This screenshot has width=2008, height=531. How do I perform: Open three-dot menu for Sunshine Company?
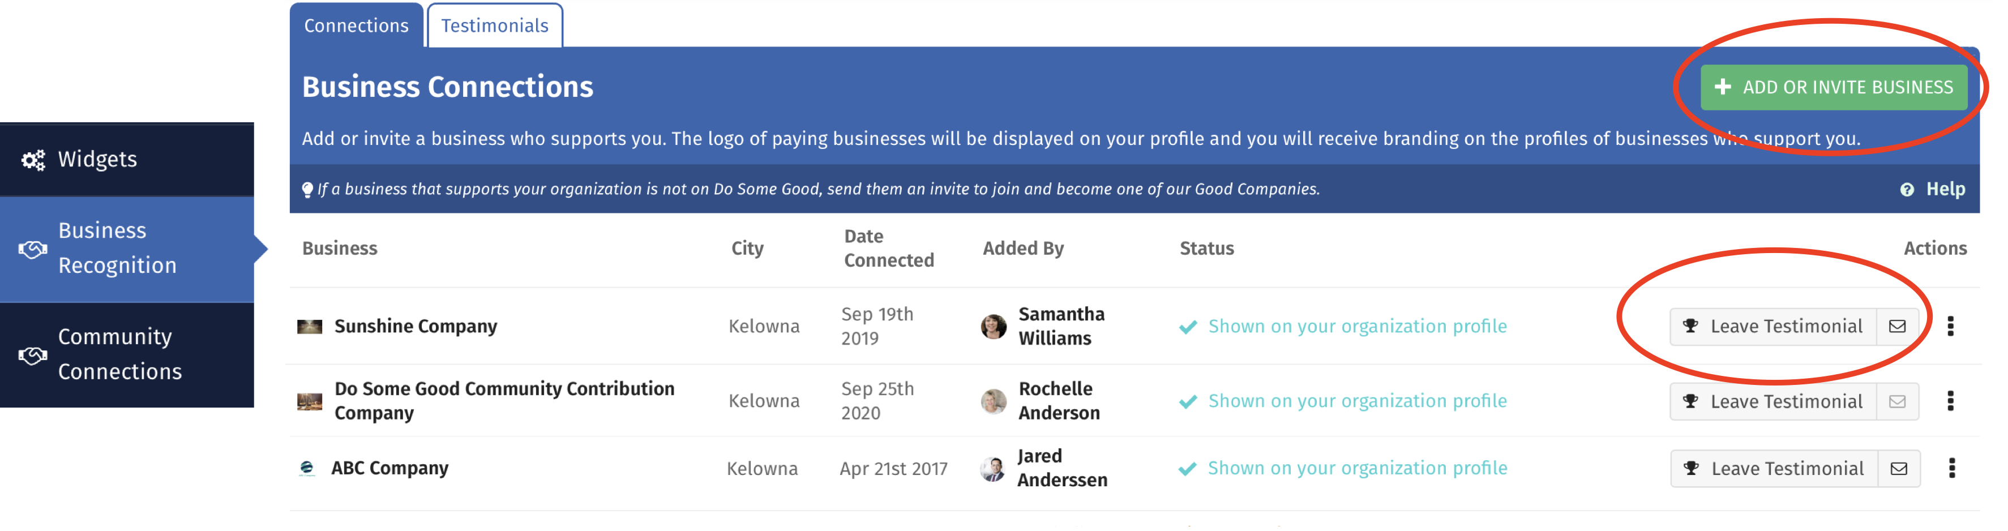pyautogui.click(x=1950, y=326)
